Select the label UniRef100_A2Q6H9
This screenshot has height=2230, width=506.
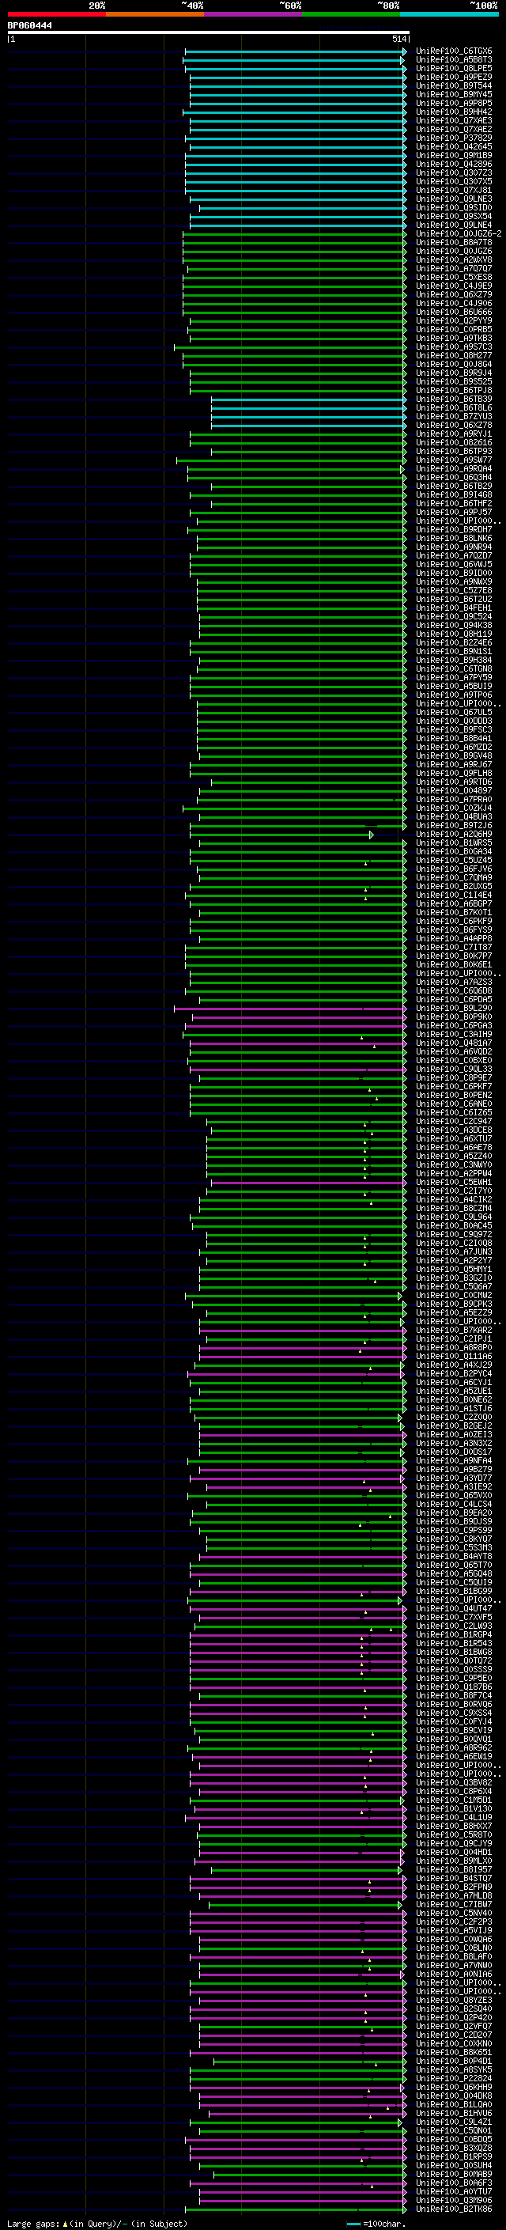tap(454, 834)
